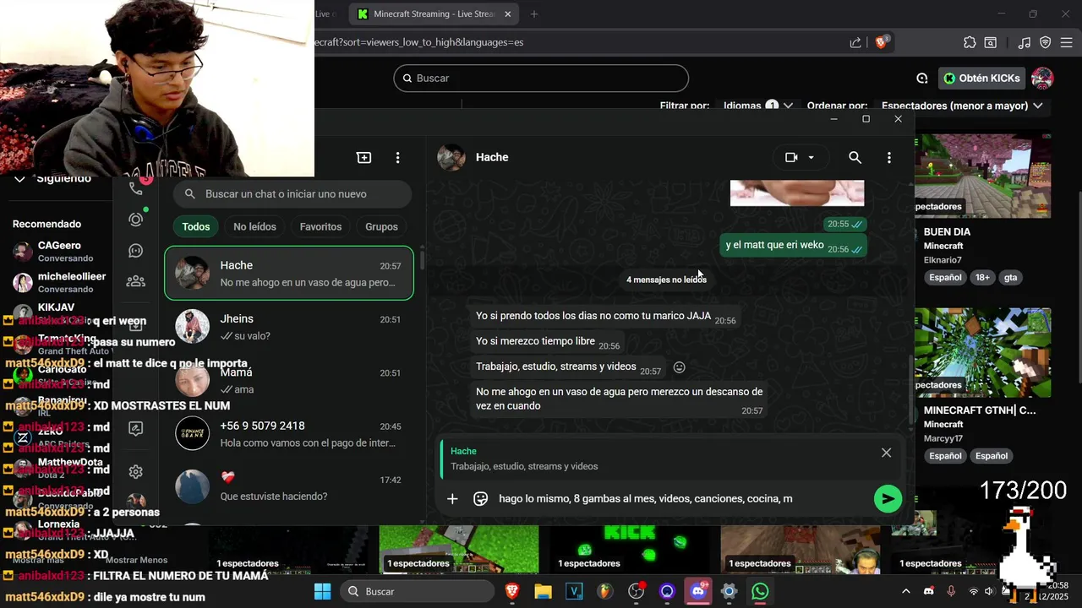Image resolution: width=1082 pixels, height=608 pixels.
Task: Send the typed message
Action: coord(887,499)
